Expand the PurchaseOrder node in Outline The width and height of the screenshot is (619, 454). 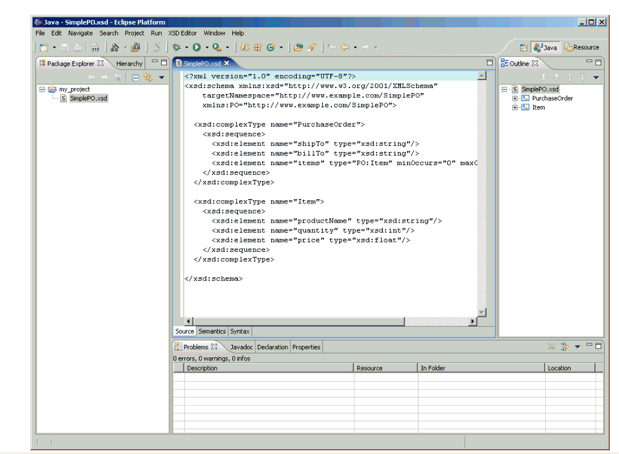(515, 99)
